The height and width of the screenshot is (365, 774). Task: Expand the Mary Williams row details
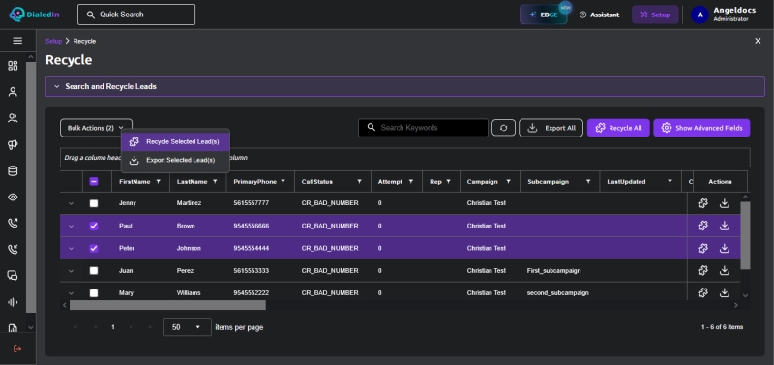point(71,293)
